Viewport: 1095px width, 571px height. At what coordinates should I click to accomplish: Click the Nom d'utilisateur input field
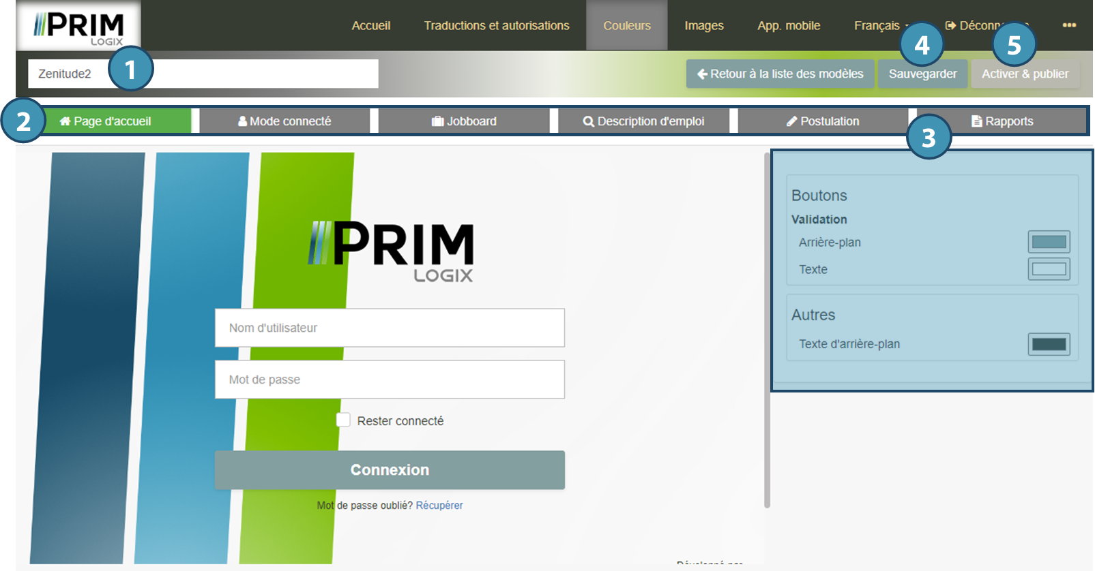pos(389,328)
